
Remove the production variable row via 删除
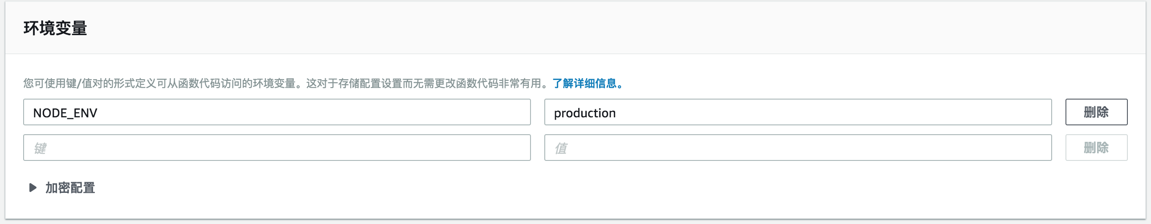click(1096, 112)
